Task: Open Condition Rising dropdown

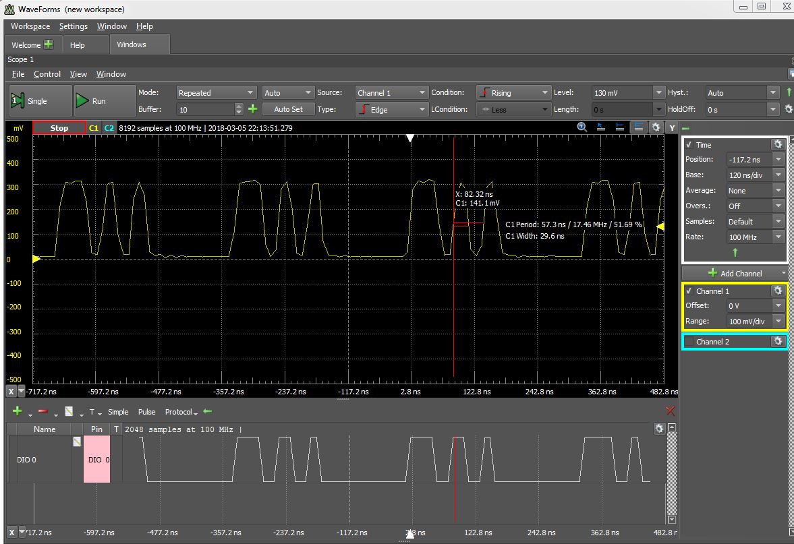Action: coord(513,92)
